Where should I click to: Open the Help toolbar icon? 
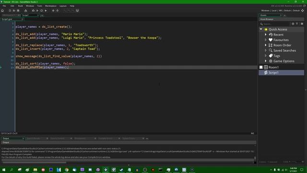pos(58,11)
